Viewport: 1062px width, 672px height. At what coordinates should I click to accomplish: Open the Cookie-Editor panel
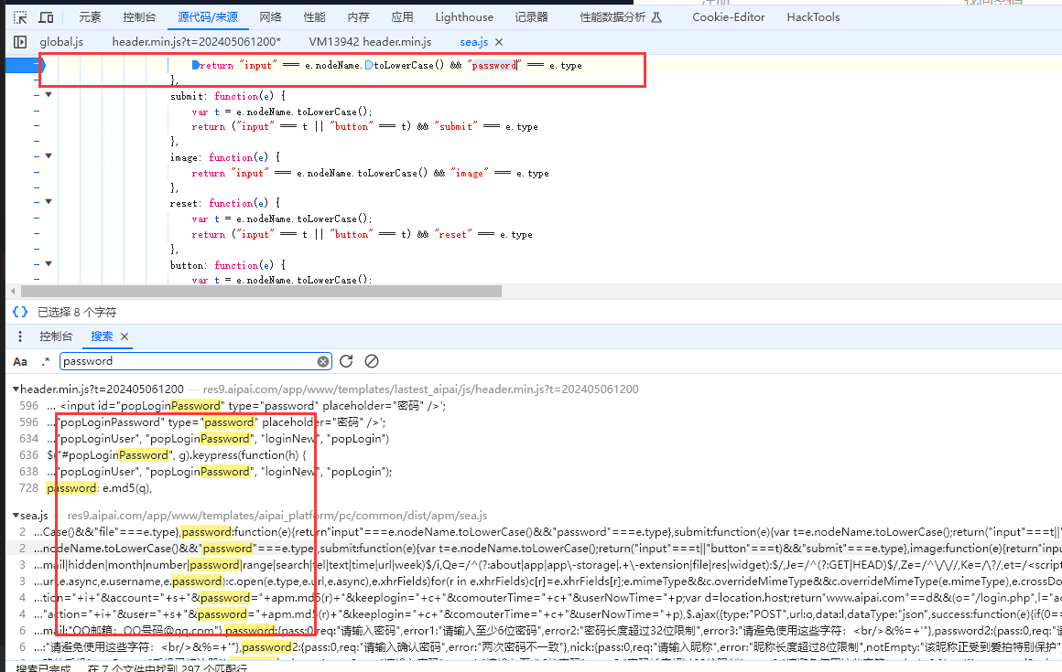click(728, 17)
